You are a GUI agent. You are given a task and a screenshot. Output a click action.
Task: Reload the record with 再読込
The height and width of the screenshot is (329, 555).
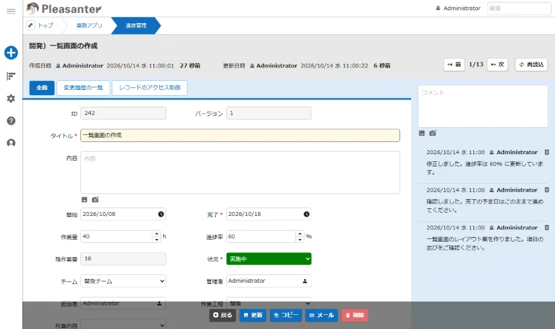point(531,64)
